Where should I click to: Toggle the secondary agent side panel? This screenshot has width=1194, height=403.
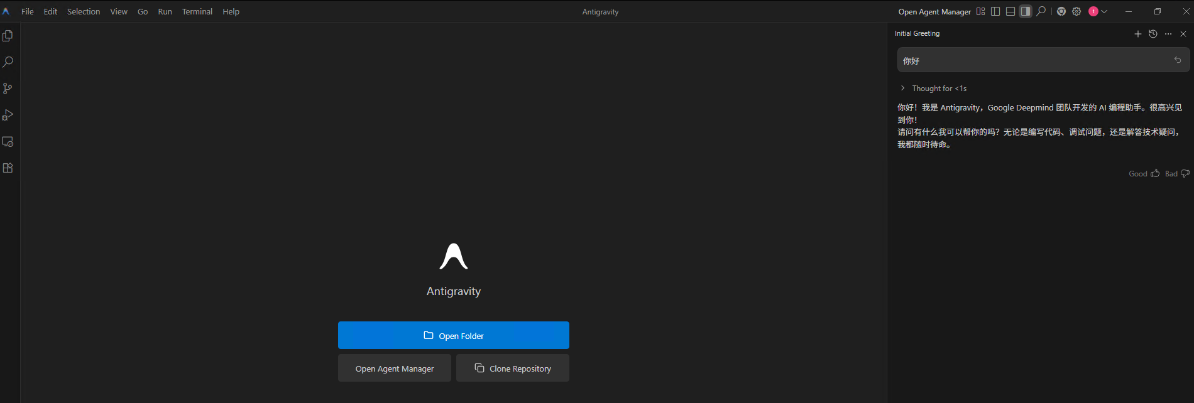(1026, 11)
